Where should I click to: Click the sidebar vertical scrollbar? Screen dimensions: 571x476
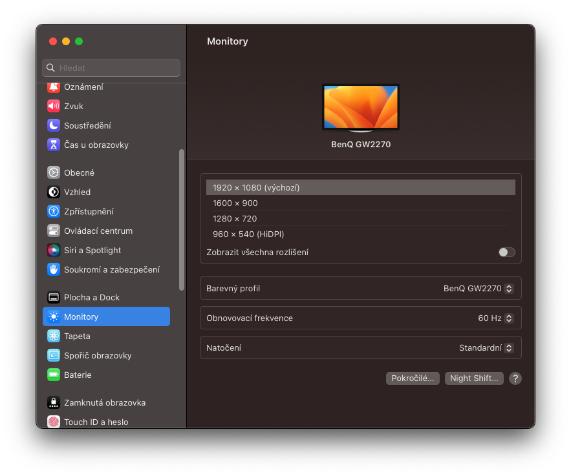(182, 220)
